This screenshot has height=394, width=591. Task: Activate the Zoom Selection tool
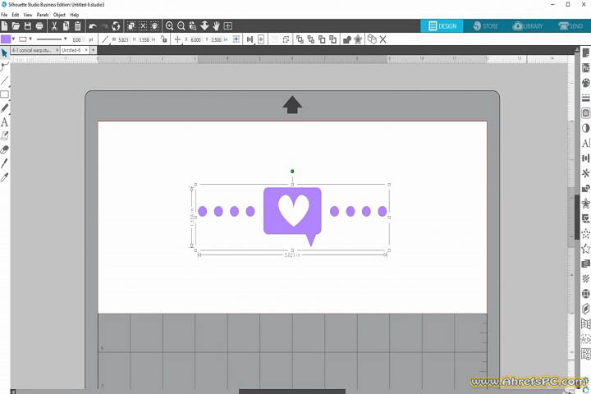point(193,26)
